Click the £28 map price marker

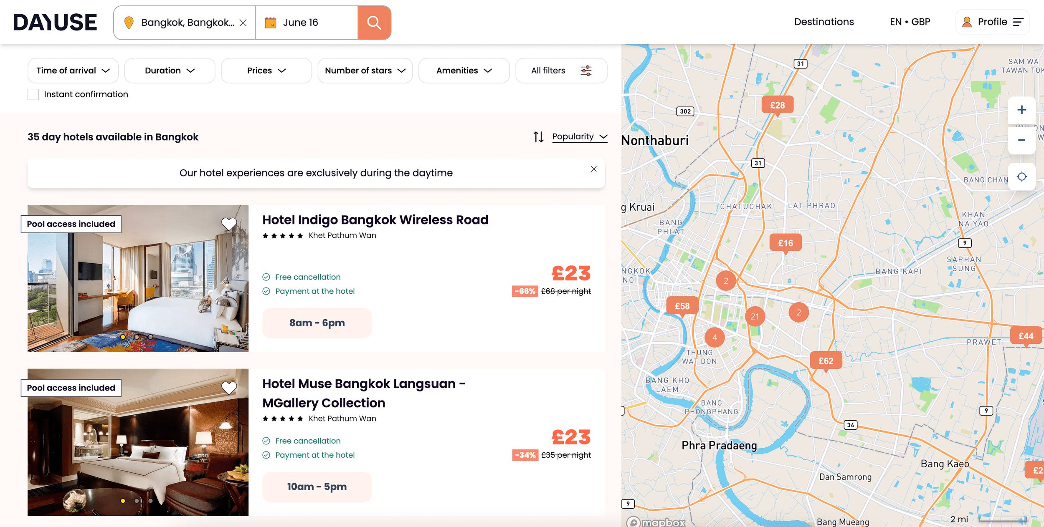(777, 105)
